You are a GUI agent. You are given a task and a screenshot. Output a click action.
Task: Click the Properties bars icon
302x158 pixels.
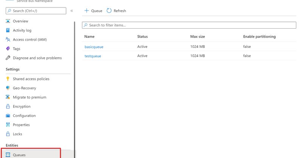8,125
